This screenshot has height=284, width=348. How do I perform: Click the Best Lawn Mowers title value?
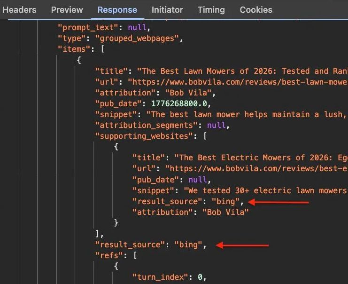click(242, 71)
